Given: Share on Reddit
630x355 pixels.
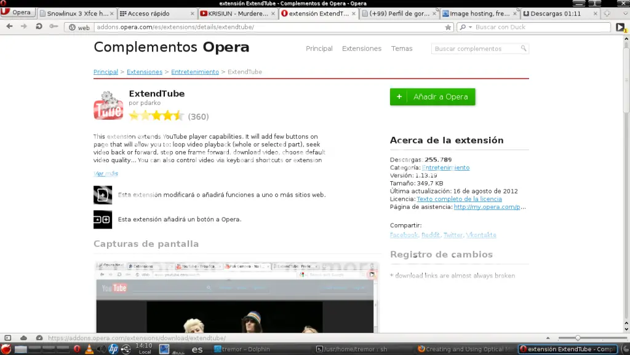Looking at the screenshot, I should [430, 235].
